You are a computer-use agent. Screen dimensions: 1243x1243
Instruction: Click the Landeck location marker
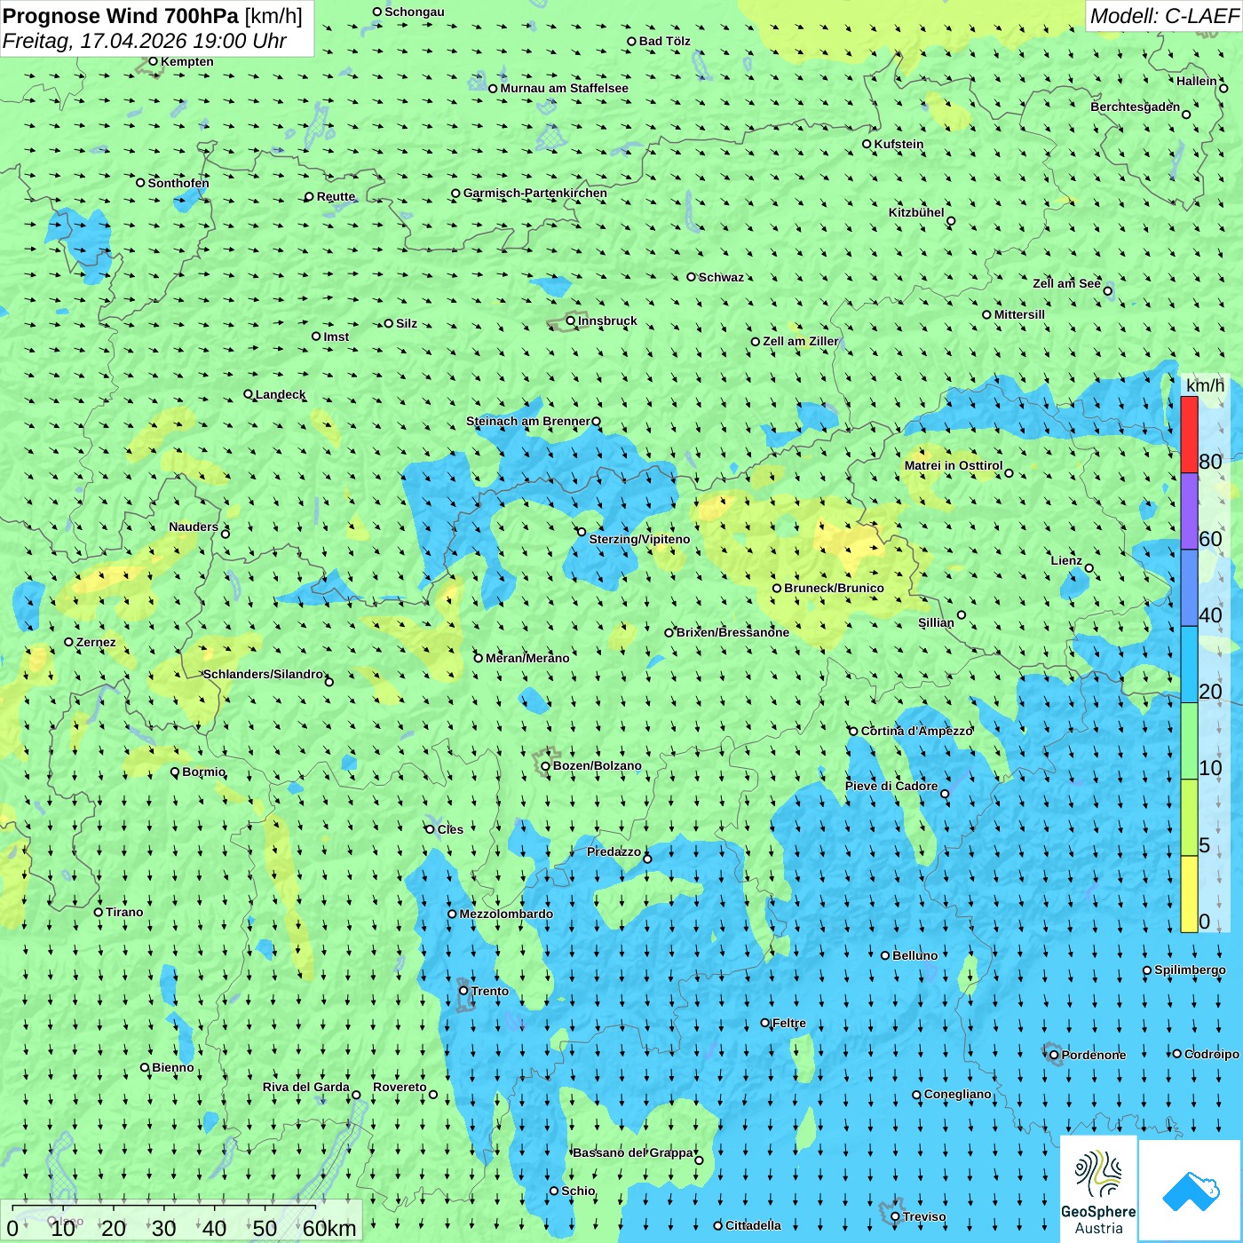point(248,394)
